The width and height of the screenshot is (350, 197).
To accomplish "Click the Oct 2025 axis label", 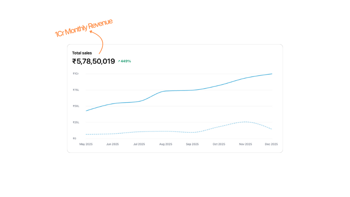I will (219, 144).
